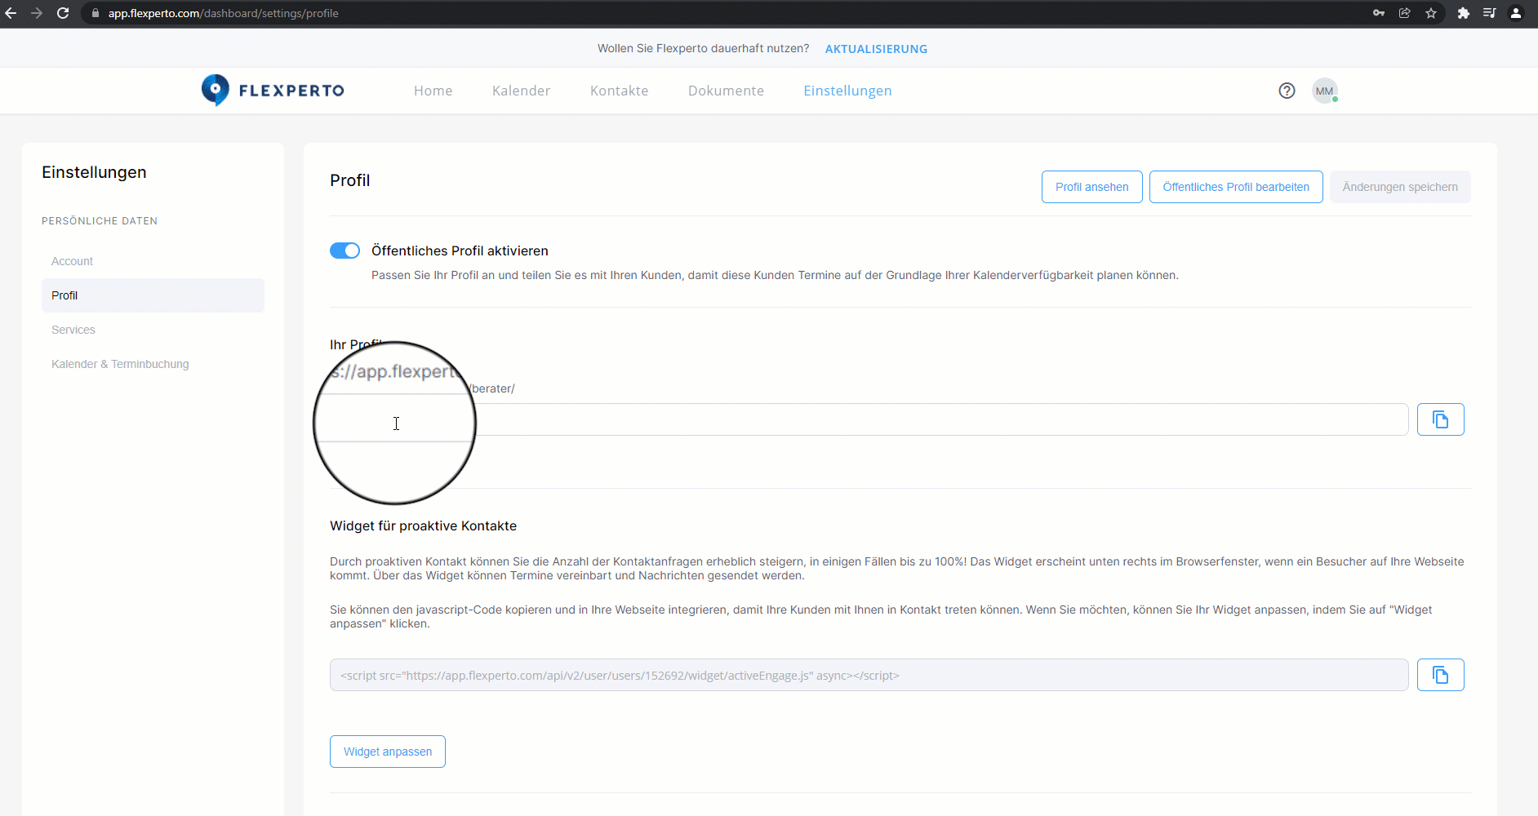This screenshot has width=1538, height=816.
Task: Select Einstellungen in the top navigation
Action: coord(847,91)
